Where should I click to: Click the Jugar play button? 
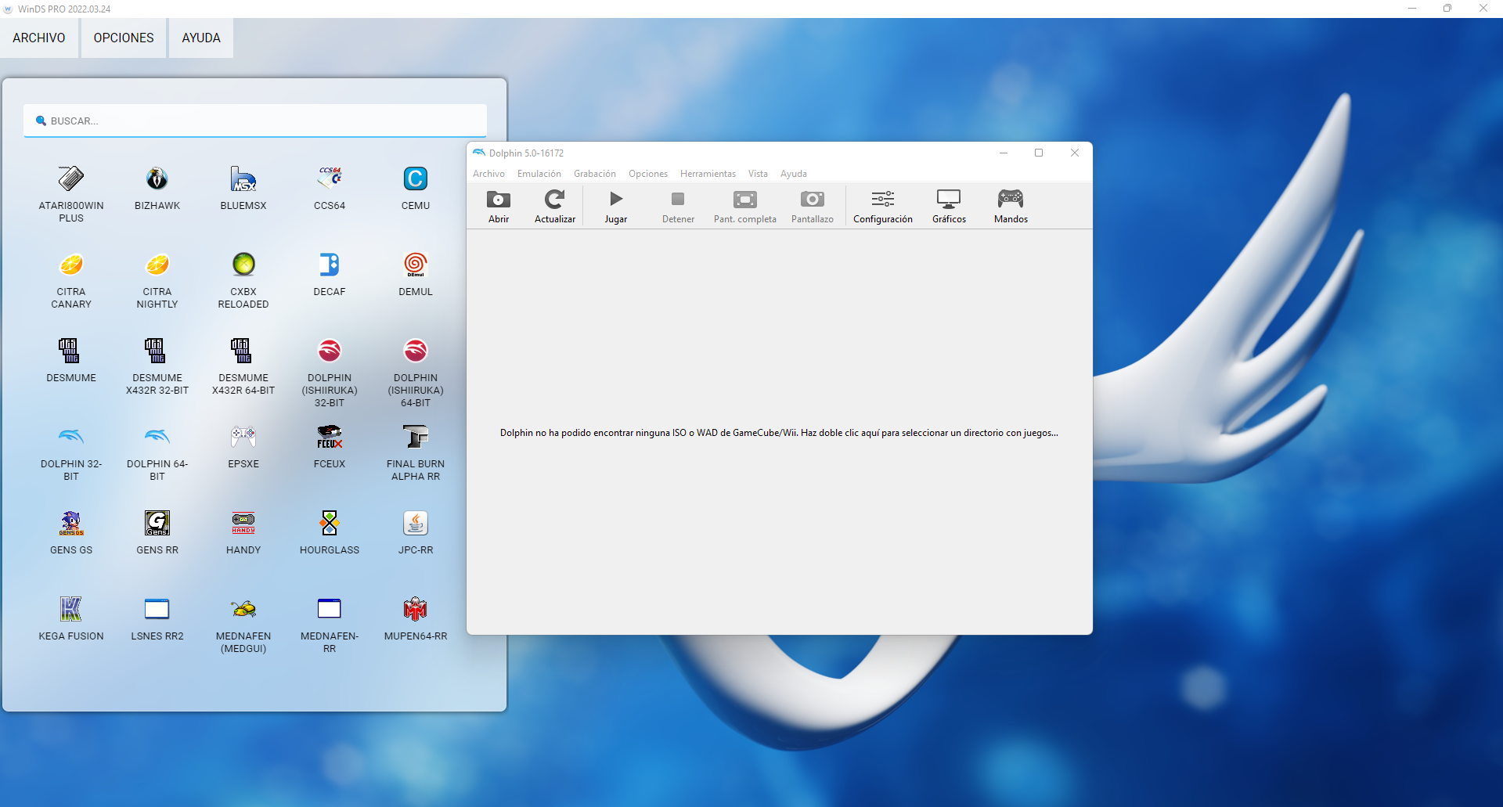click(616, 207)
